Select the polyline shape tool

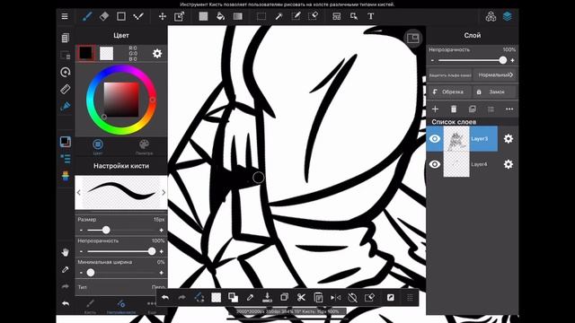[138, 16]
